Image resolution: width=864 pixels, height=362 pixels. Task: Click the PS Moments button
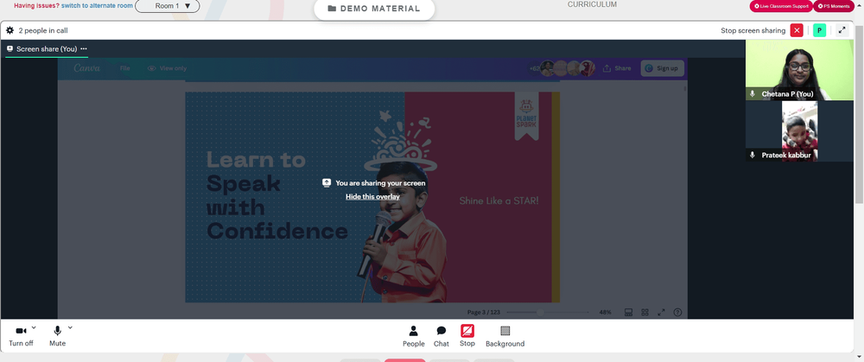pyautogui.click(x=833, y=6)
